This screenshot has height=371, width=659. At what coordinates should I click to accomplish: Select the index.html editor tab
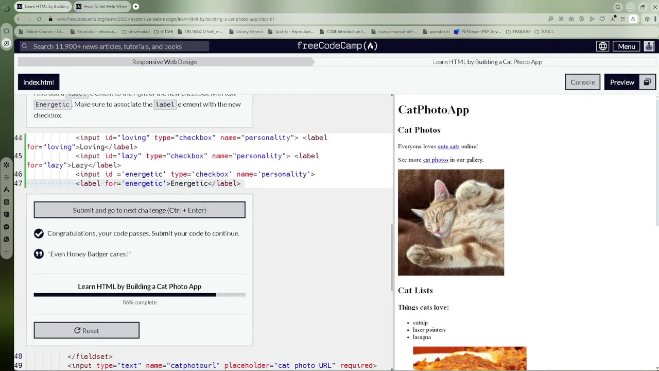pyautogui.click(x=39, y=82)
